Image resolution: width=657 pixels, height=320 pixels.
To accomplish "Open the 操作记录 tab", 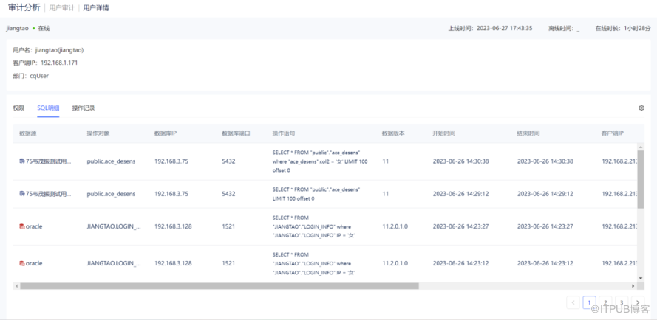I will click(x=84, y=108).
